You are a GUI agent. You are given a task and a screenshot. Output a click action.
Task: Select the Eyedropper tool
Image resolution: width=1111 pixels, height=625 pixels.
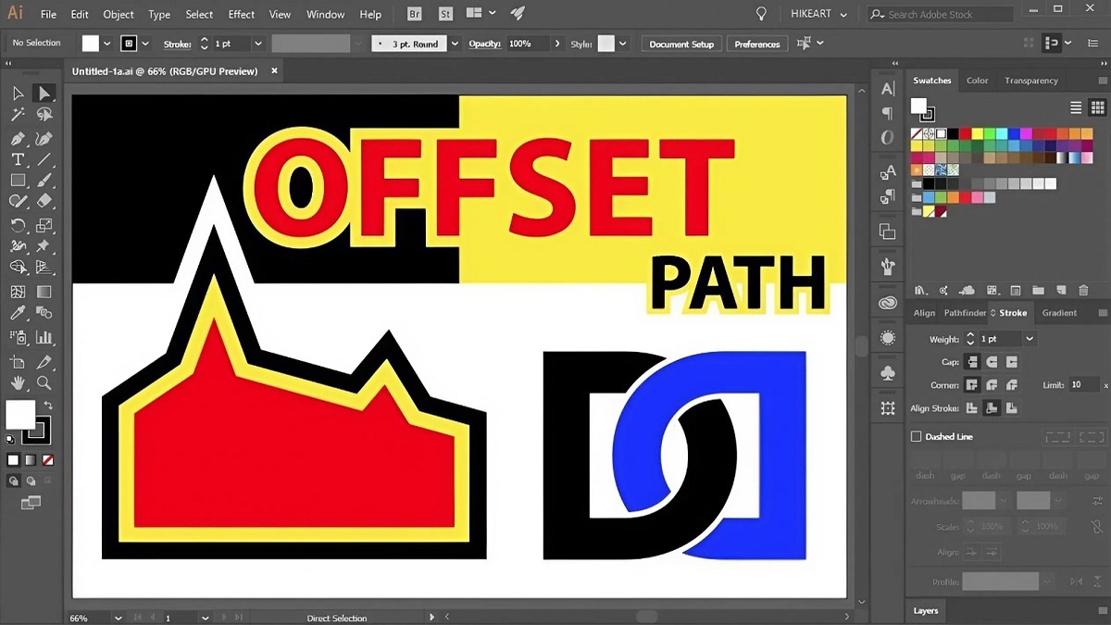point(17,312)
